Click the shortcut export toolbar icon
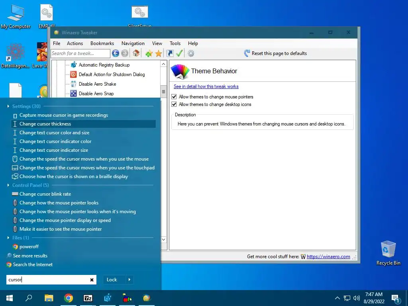Image resolution: width=408 pixels, height=306 pixels. coord(170,53)
